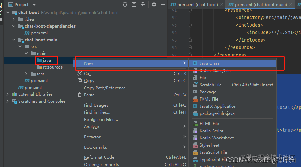Click the Select Opened File locate icon
Image resolution: width=301 pixels, height=167 pixels.
click(125, 4)
